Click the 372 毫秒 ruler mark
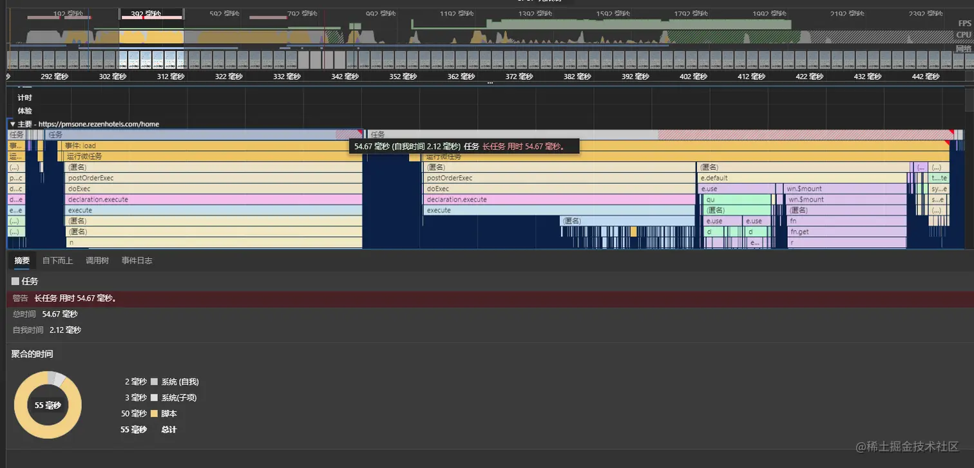Image resolution: width=974 pixels, height=468 pixels. [x=519, y=77]
